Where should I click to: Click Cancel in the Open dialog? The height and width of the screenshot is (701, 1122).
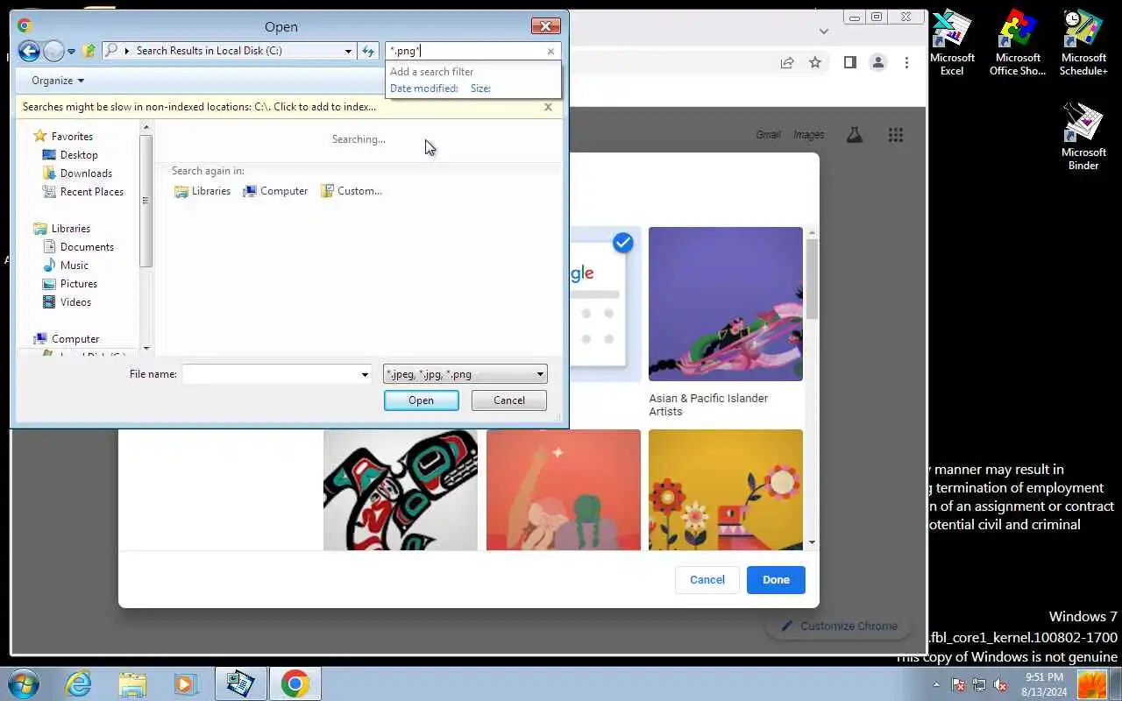click(x=509, y=400)
